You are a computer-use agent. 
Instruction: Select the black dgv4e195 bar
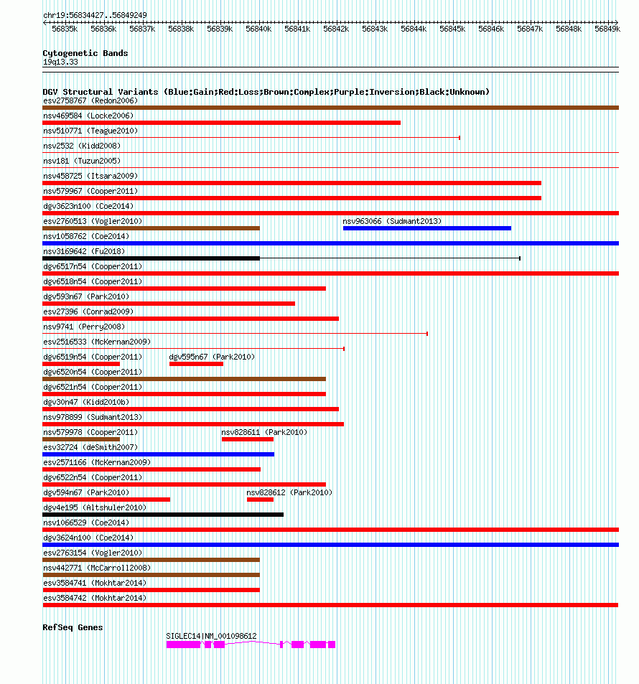(x=163, y=515)
